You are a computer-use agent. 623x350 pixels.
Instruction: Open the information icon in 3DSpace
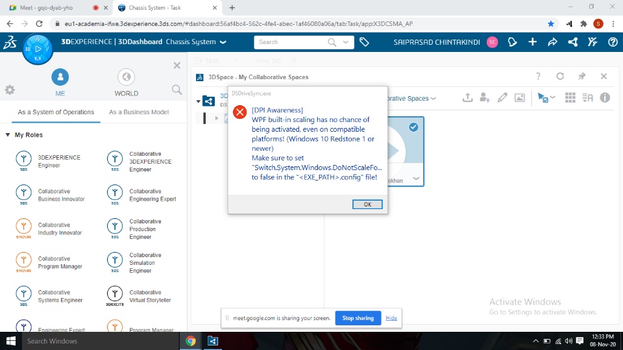tap(605, 97)
